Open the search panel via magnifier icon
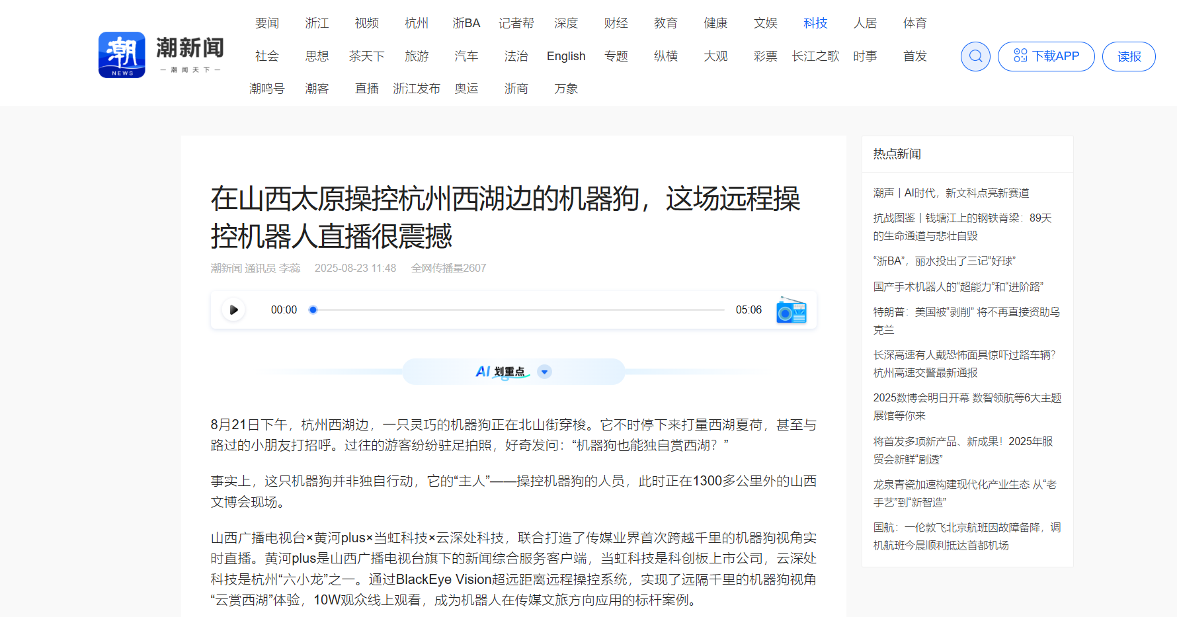Image resolution: width=1177 pixels, height=617 pixels. click(975, 56)
